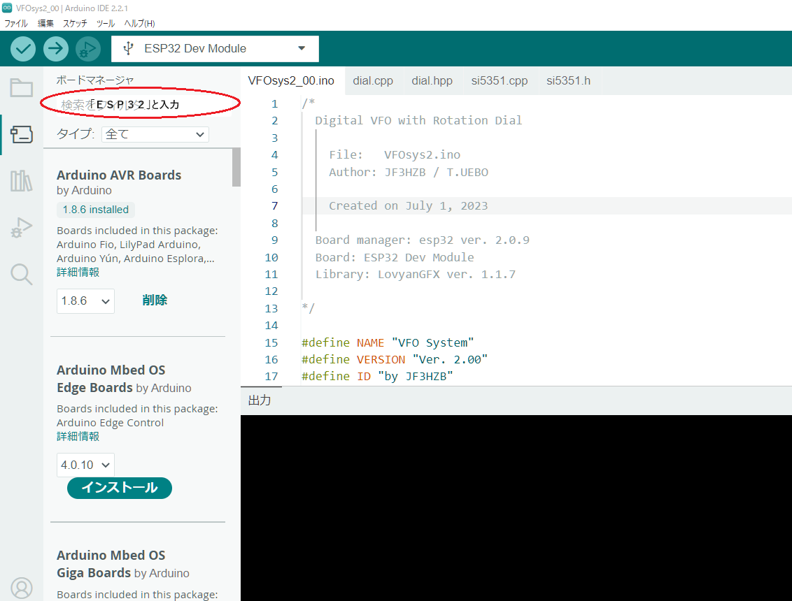Click the Arduino IDE title bar logo
The height and width of the screenshot is (601, 792).
click(x=7, y=8)
